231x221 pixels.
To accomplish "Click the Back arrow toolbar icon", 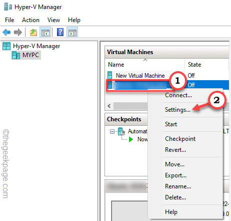I will [x=6, y=32].
